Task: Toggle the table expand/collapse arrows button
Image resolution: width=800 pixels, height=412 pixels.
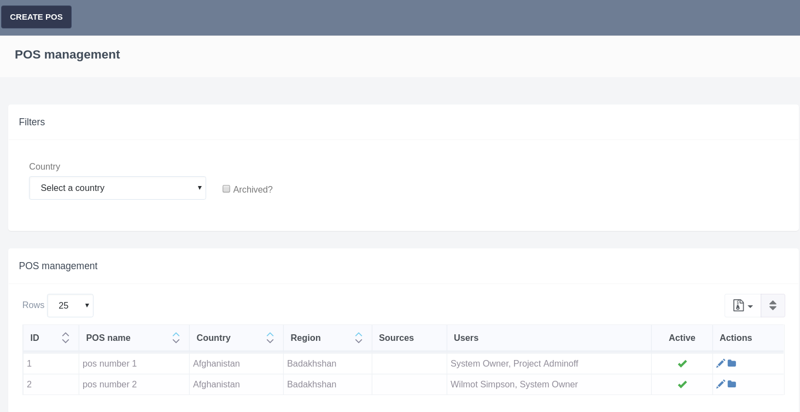Action: (x=773, y=305)
